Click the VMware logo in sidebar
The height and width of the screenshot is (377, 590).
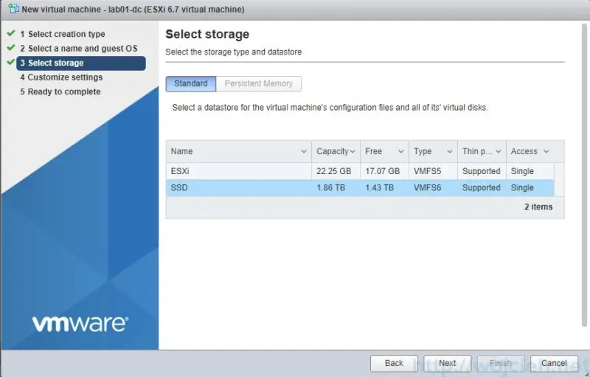(x=80, y=324)
